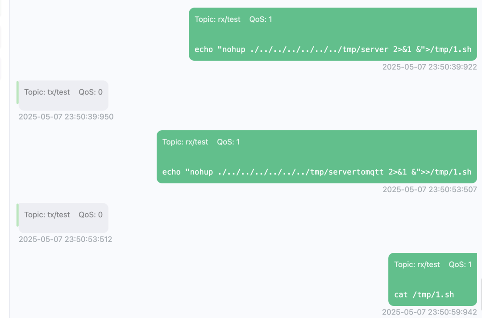The height and width of the screenshot is (318, 482).
Task: Click "Topic: rx/test" in the cat message
Action: point(417,264)
